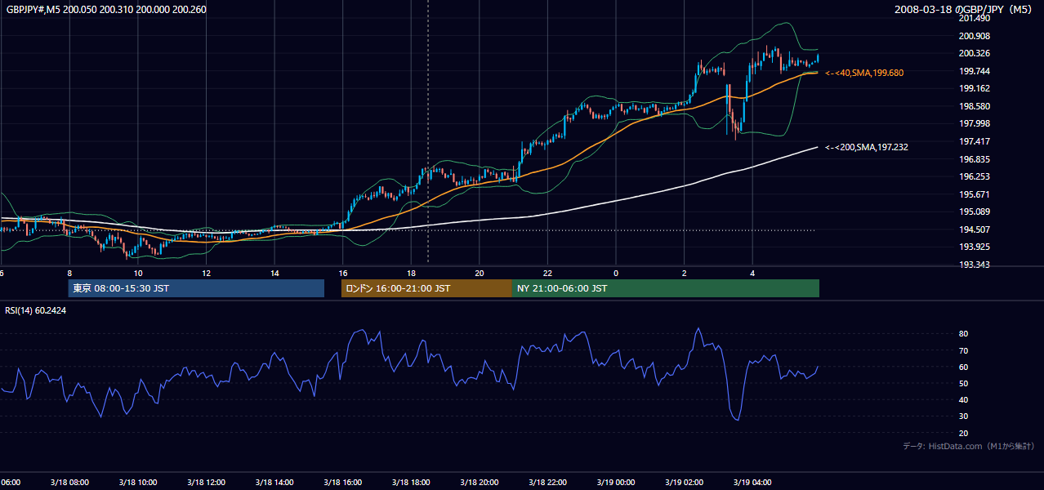
Task: Click price axis label 198.580
Action: coord(975,106)
